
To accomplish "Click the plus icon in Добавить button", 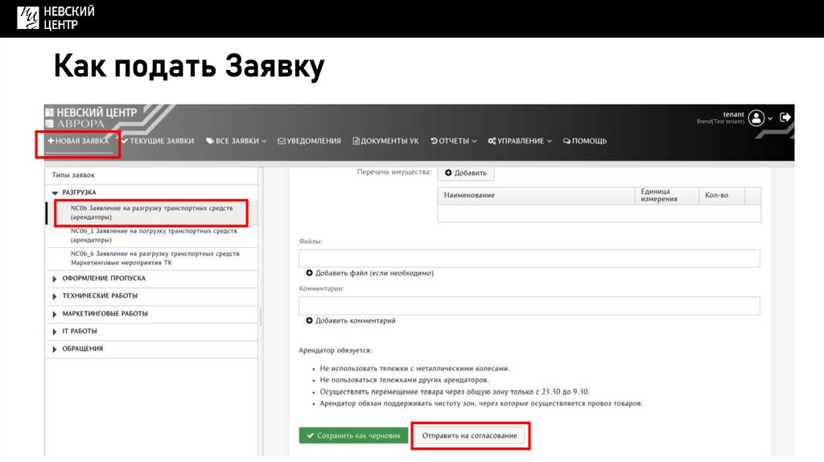I will coord(448,172).
